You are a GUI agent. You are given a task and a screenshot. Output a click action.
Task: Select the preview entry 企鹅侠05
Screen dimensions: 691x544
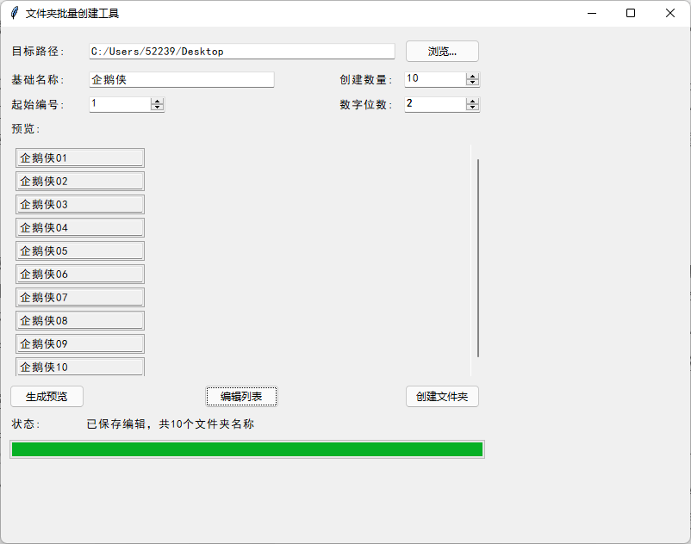[80, 250]
